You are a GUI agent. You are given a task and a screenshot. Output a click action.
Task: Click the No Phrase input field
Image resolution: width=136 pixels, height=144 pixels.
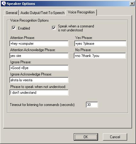coord(100,56)
